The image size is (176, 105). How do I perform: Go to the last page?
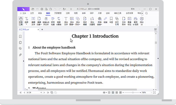(x=48, y=93)
